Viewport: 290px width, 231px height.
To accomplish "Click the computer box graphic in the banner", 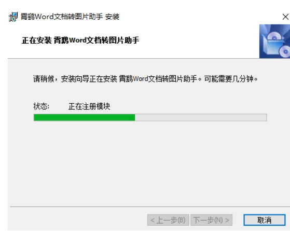I will click(271, 47).
